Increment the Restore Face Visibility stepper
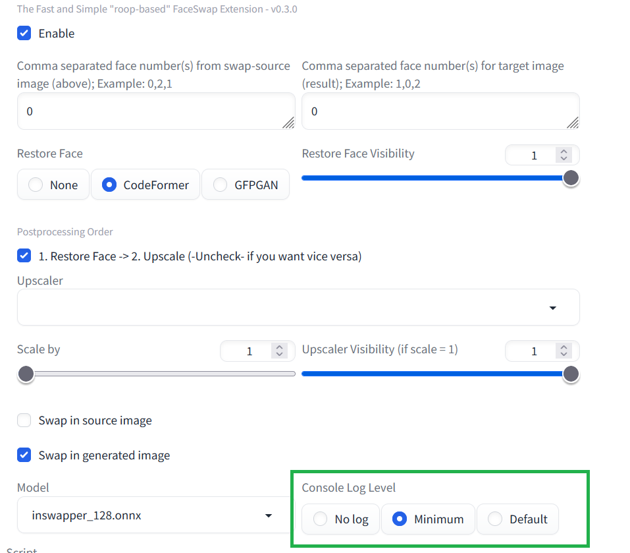The width and height of the screenshot is (630, 553). pos(564,151)
